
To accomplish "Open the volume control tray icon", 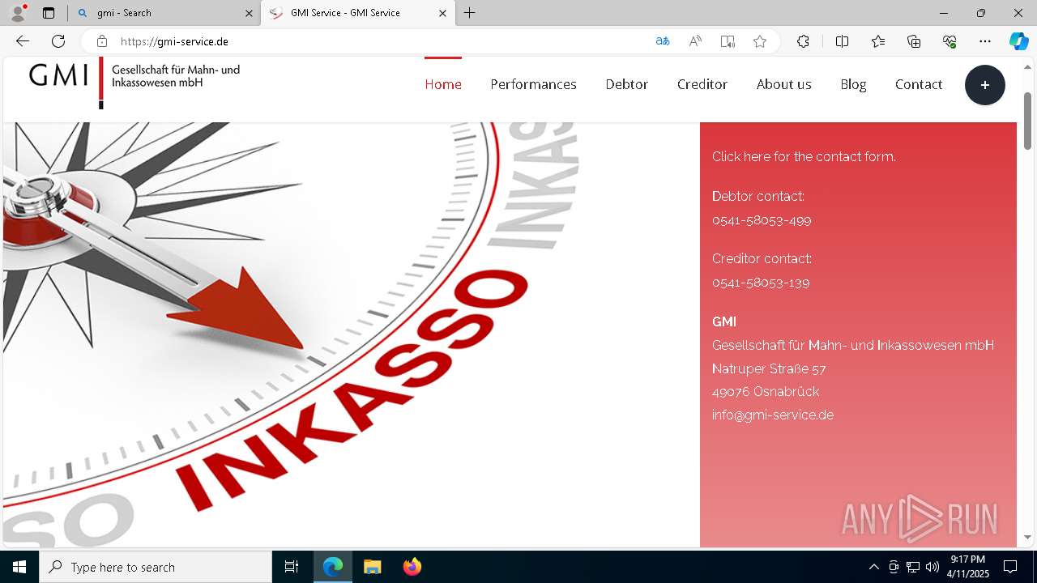I will [932, 567].
